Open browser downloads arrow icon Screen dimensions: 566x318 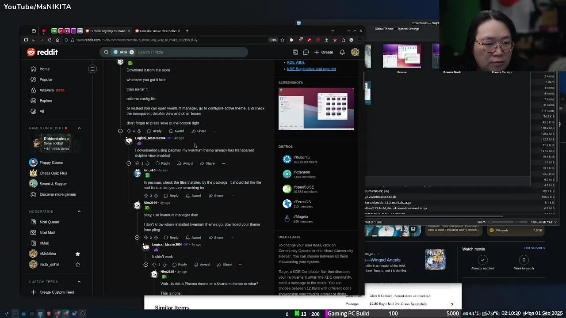(x=326, y=40)
